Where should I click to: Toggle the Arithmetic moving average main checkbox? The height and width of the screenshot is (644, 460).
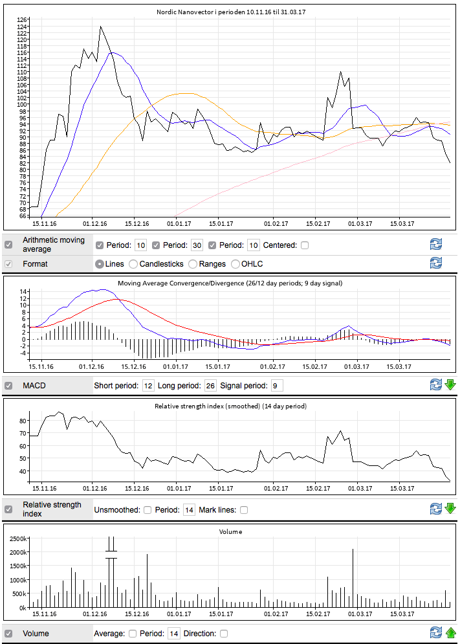(8, 245)
